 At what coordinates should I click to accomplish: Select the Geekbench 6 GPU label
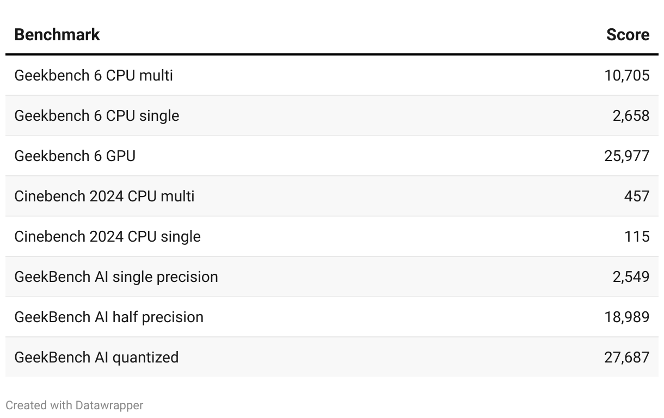[75, 156]
